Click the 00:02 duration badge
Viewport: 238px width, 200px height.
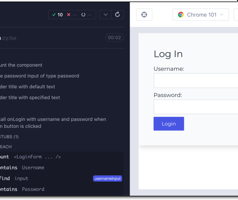(114, 37)
